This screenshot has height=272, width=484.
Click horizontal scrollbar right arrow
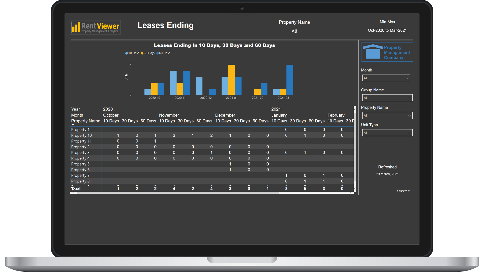coord(350,193)
